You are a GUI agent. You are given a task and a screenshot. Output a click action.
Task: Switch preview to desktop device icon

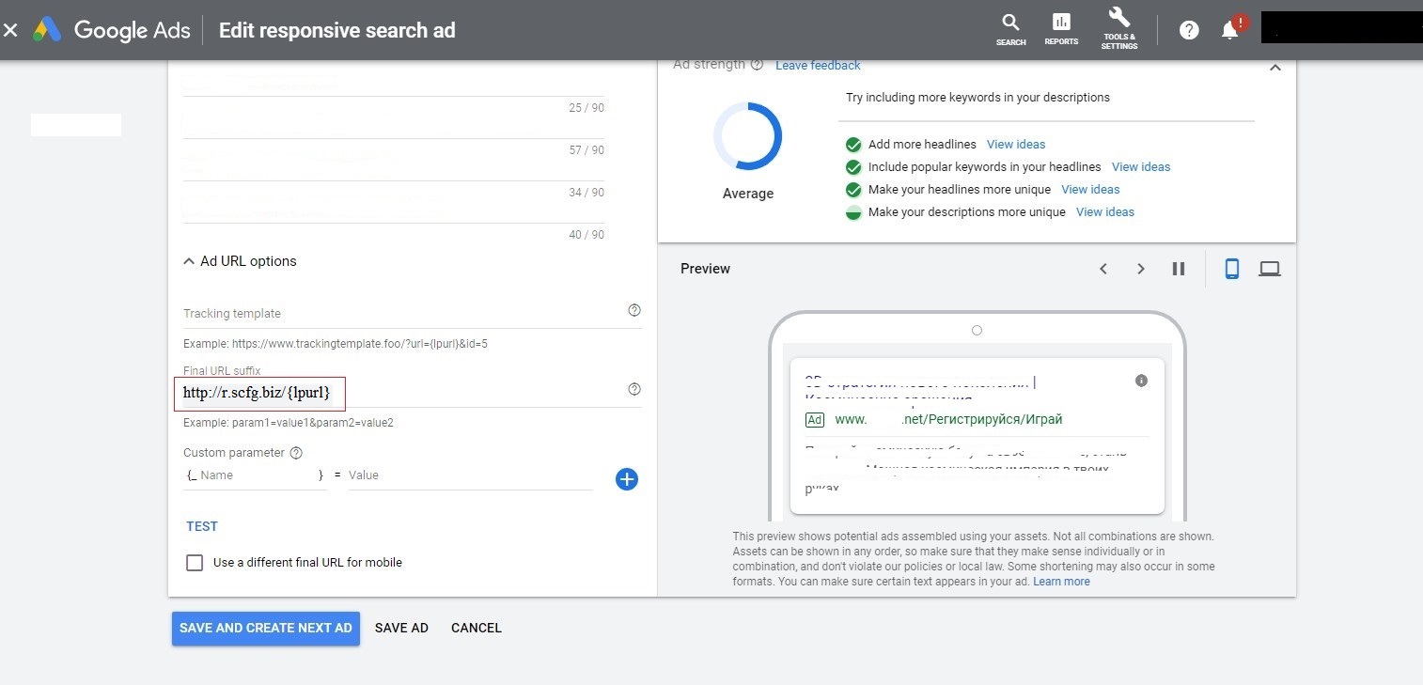pyautogui.click(x=1270, y=269)
